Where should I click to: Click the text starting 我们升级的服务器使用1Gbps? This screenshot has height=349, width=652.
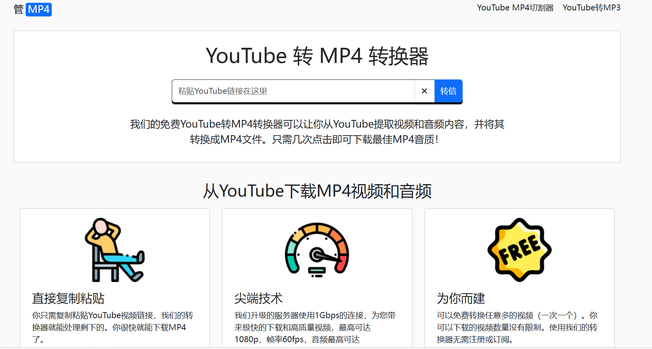coord(315,327)
